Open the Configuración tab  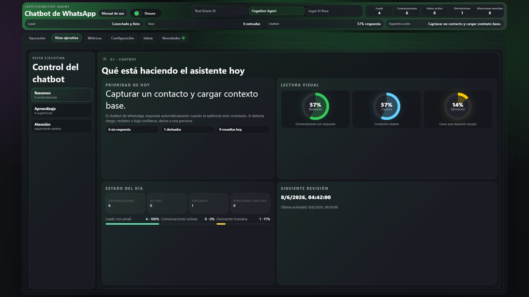(122, 38)
